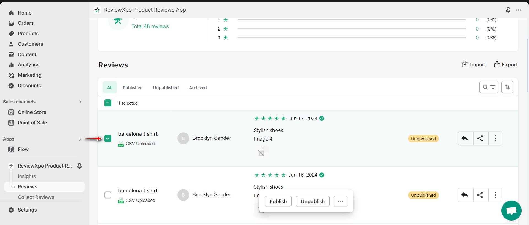Open more bulk actions menu

[x=341, y=201]
